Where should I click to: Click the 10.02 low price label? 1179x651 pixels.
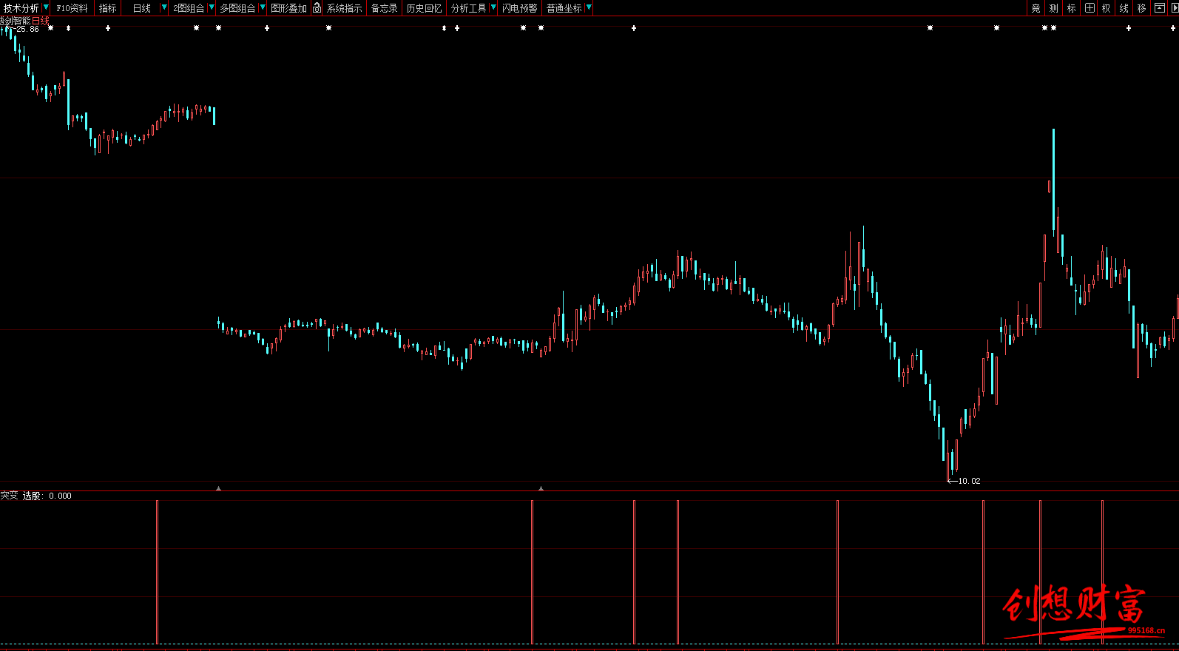pos(969,481)
